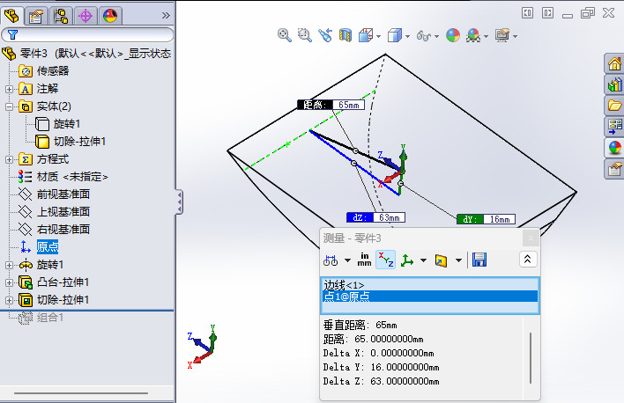Expand the 旋转1 feature
Viewport: 624px width, 403px height.
(x=9, y=265)
